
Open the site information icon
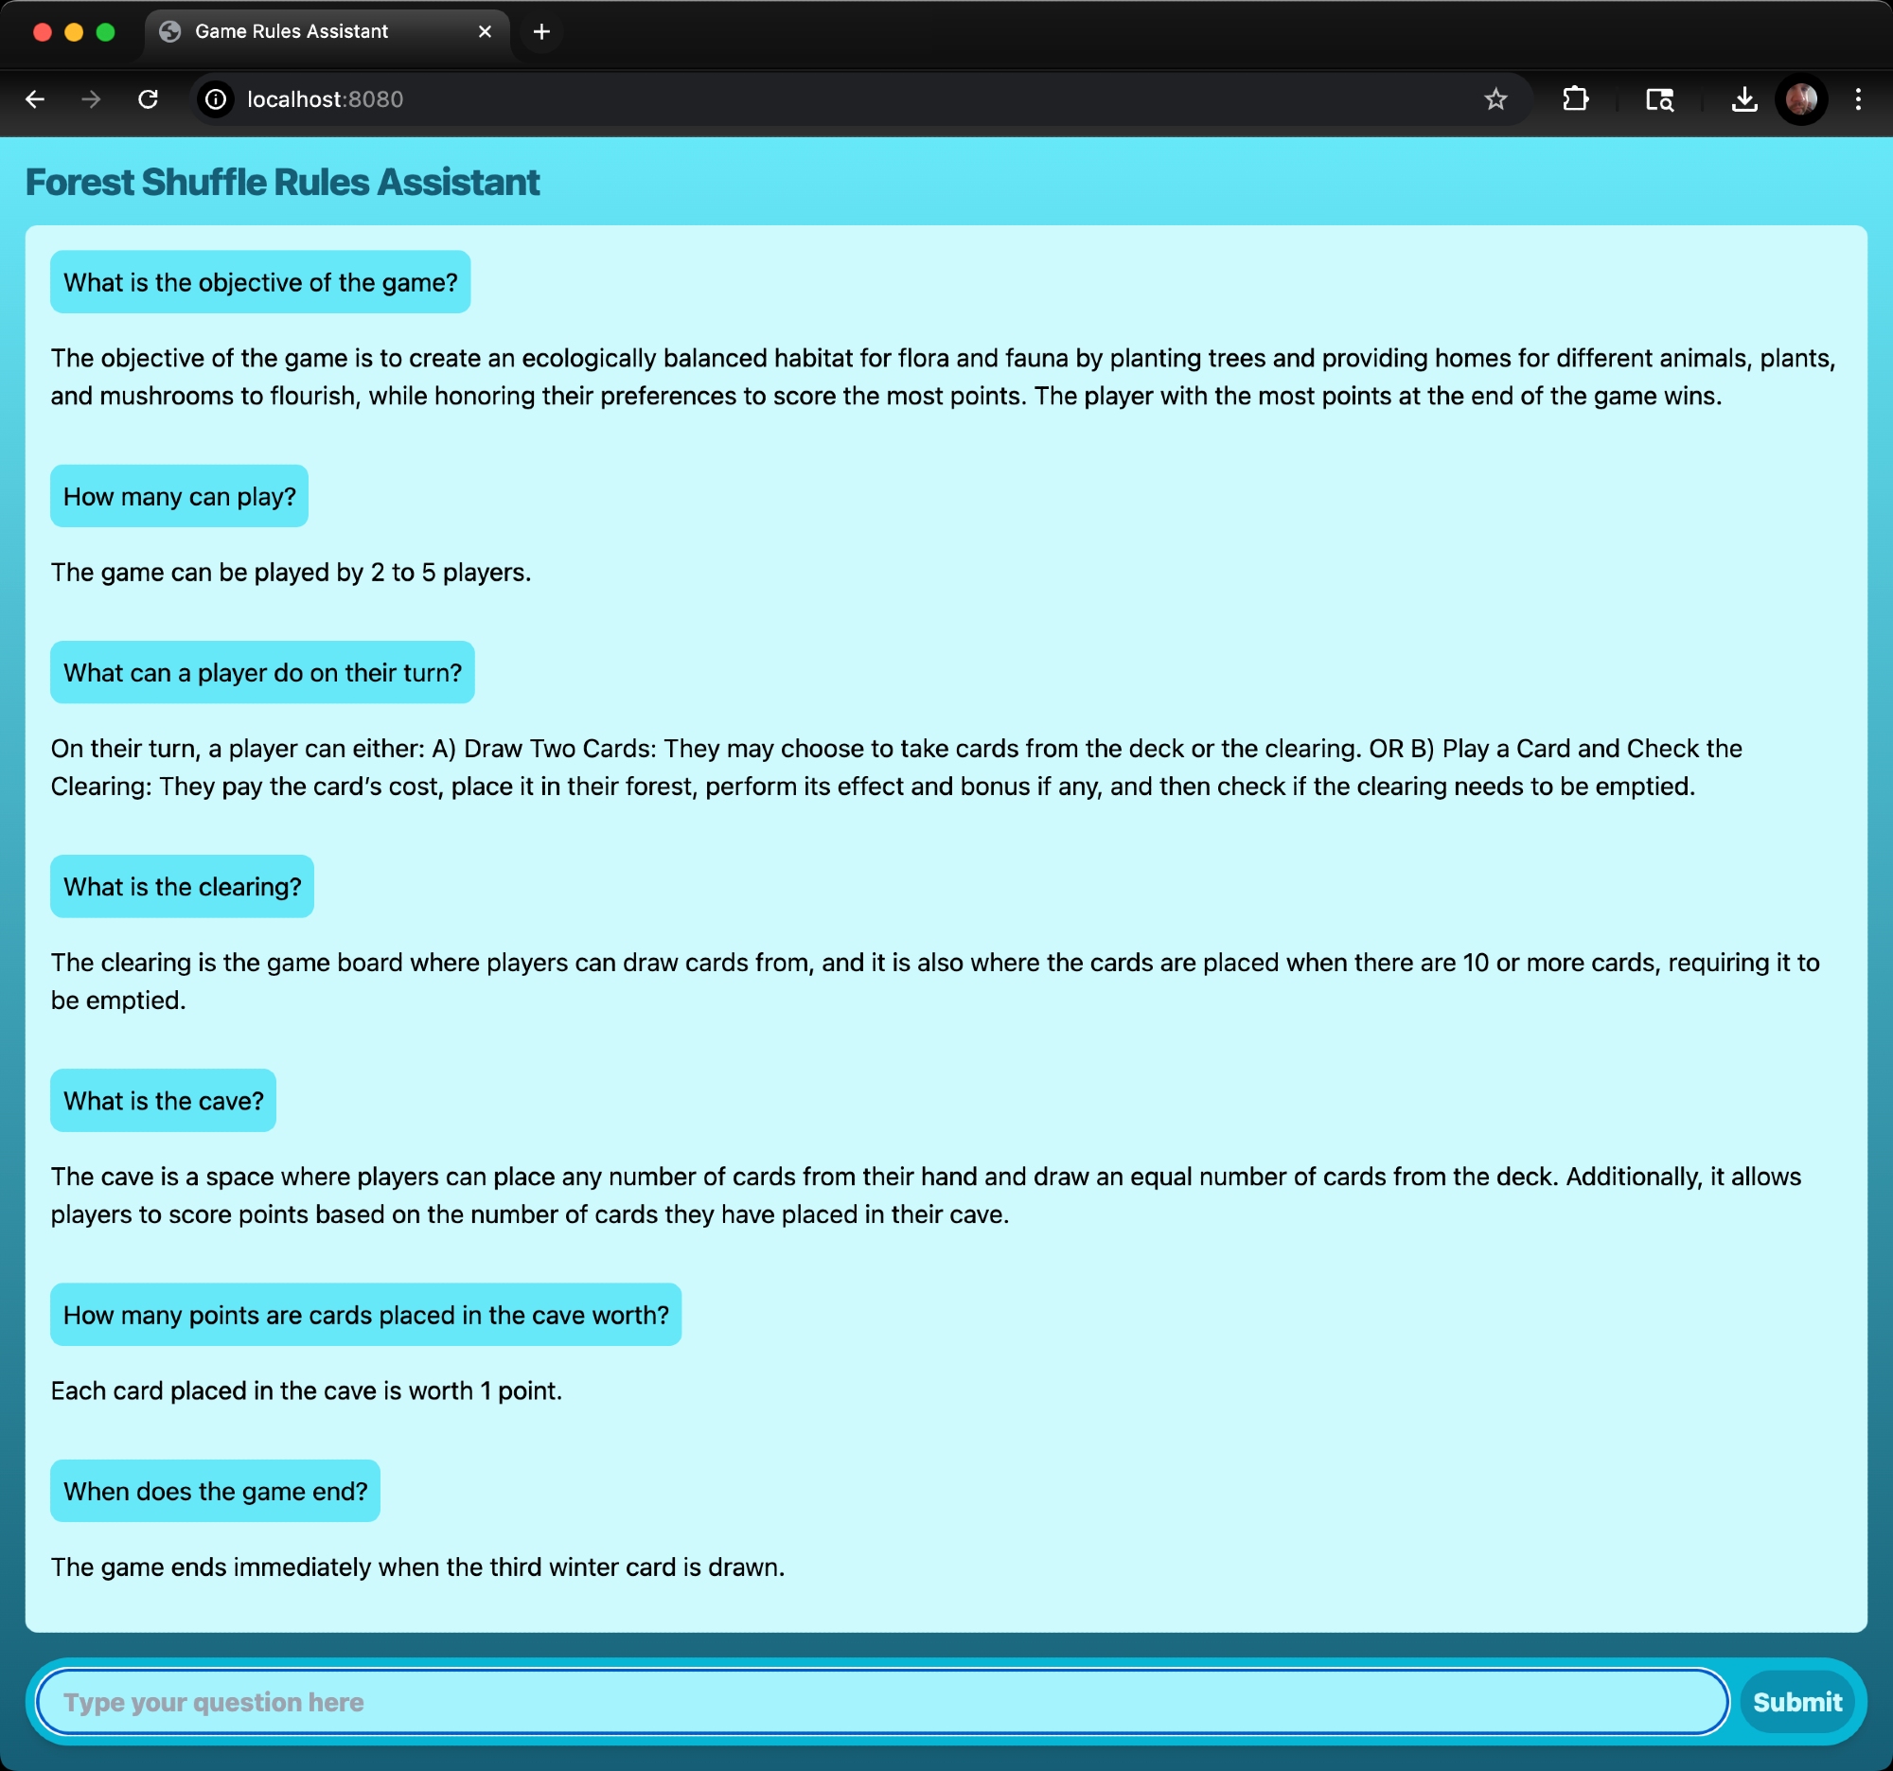pos(216,99)
